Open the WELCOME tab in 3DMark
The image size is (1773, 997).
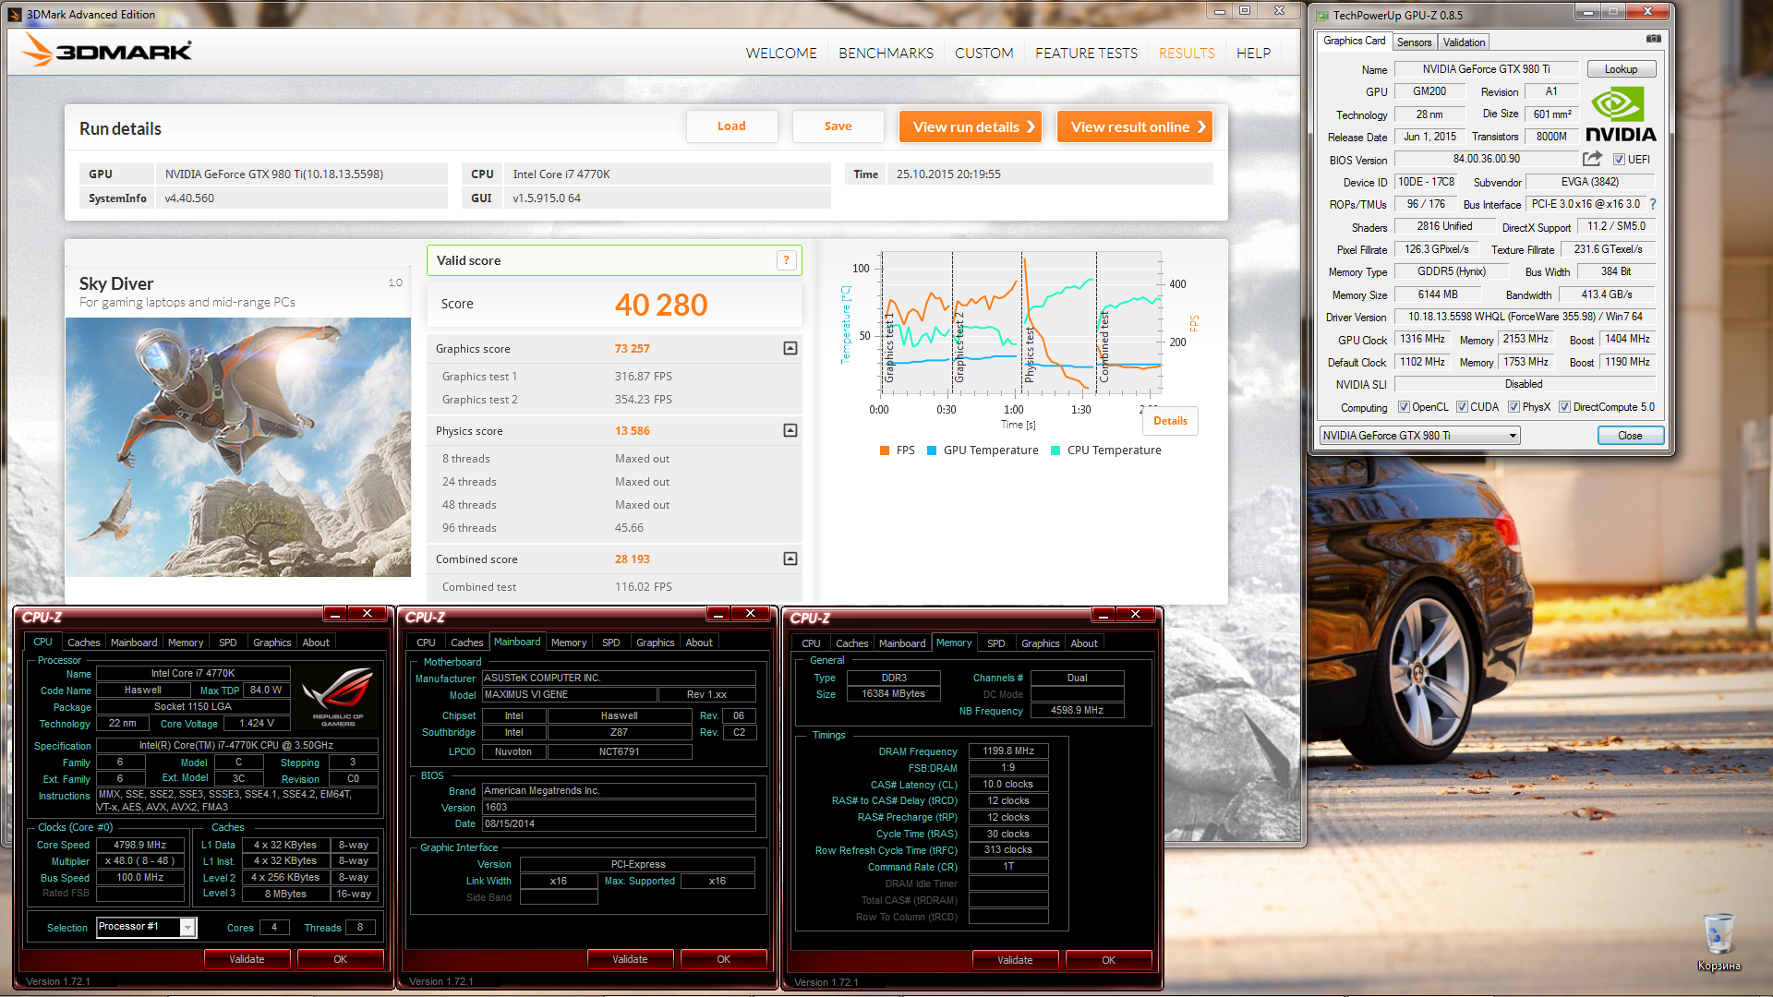click(x=781, y=54)
